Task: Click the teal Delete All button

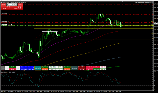Action: (x=38, y=68)
